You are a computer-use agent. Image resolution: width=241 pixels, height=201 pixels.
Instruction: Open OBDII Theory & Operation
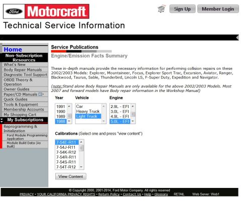tap(18, 82)
